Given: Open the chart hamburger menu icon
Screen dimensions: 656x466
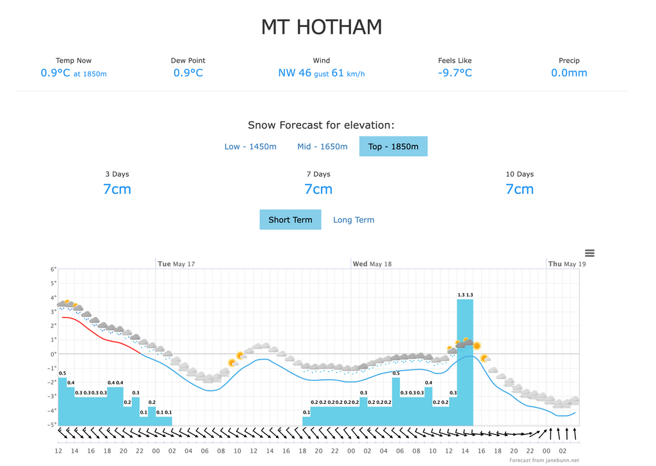Looking at the screenshot, I should [x=589, y=253].
